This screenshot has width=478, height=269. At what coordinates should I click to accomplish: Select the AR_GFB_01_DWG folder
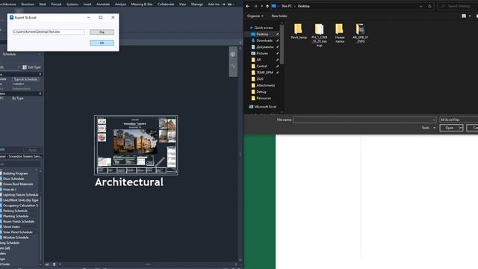pyautogui.click(x=360, y=33)
